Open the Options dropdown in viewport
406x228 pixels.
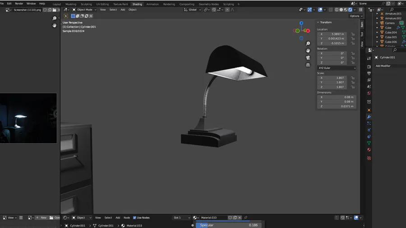click(x=356, y=16)
